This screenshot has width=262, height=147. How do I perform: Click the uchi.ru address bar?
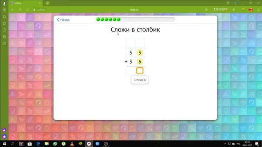coord(41,10)
